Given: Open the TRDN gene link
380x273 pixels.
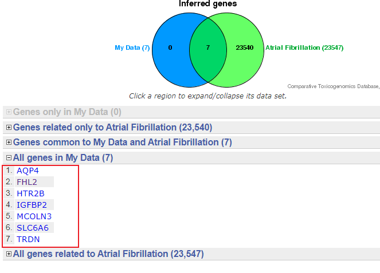Looking at the screenshot, I should click(x=28, y=239).
